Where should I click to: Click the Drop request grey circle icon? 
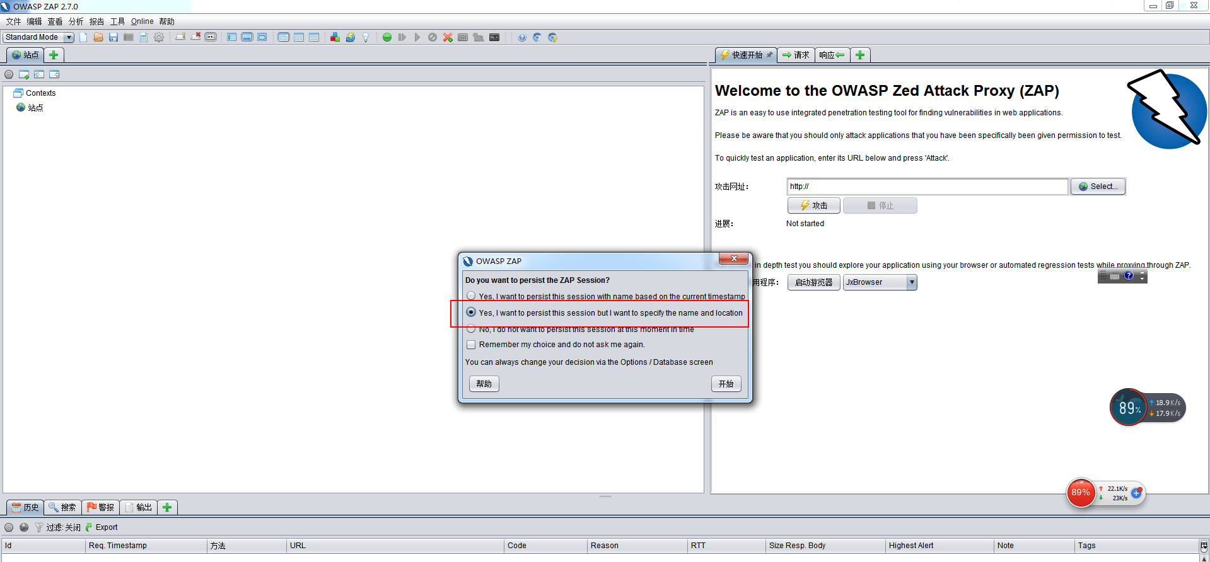(x=433, y=37)
